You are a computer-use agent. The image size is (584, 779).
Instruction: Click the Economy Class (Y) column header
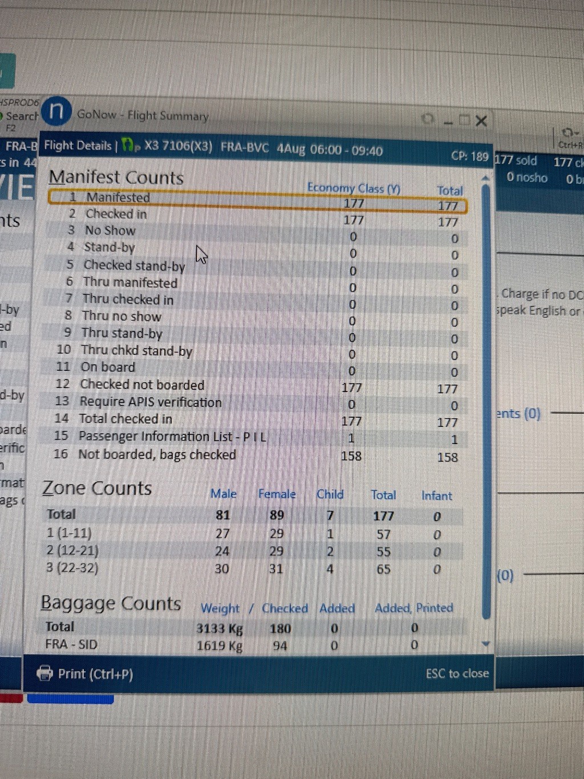click(x=354, y=188)
